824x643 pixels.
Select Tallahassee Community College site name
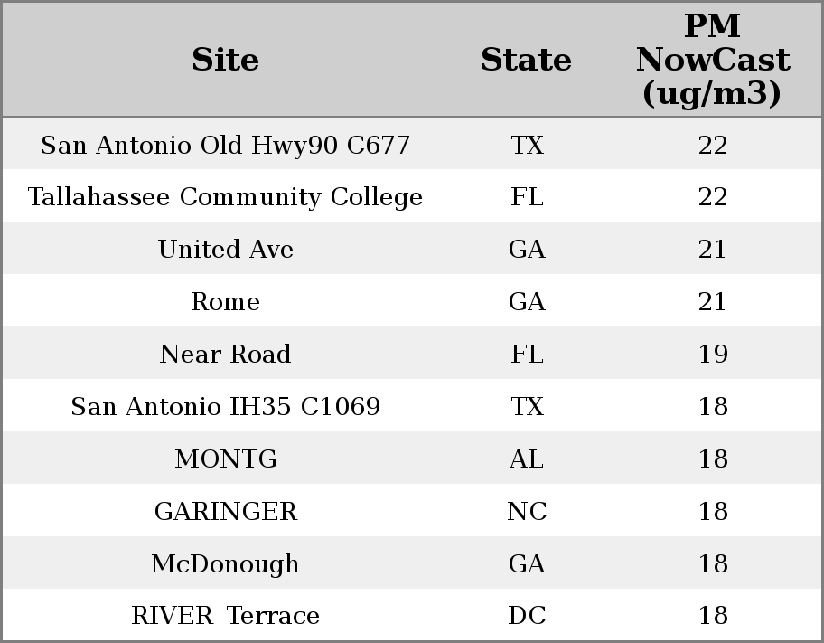(225, 197)
